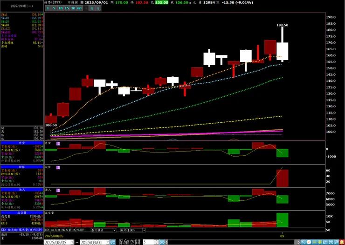Click the SMA60 legend row
Viewport: 345px width, 245px height.
coord(22,25)
